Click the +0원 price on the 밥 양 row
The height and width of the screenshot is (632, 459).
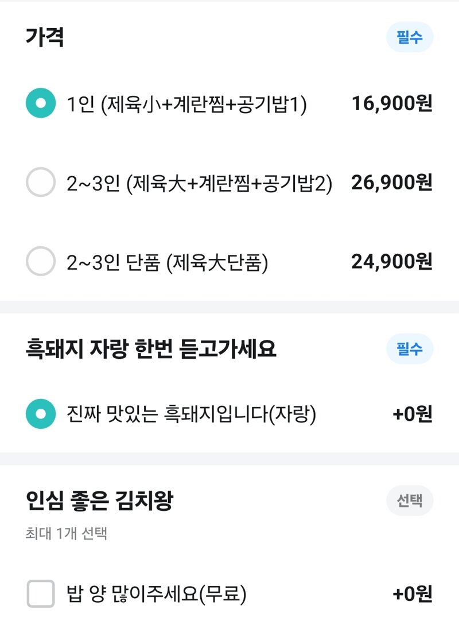click(x=413, y=594)
